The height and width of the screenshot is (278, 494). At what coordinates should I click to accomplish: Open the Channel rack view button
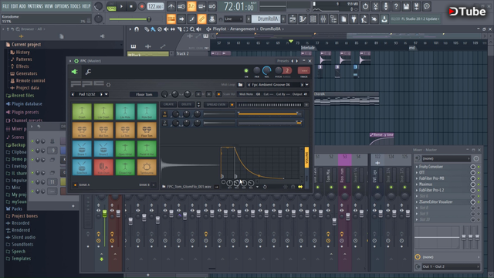pos(313,19)
